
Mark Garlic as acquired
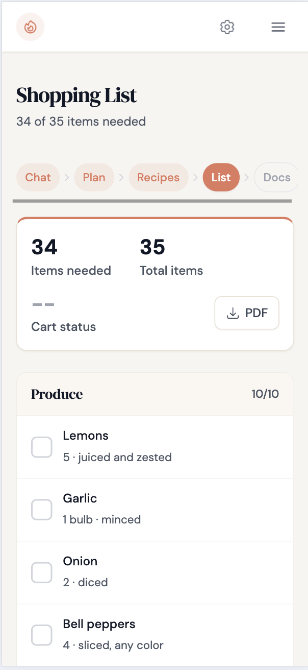click(41, 509)
